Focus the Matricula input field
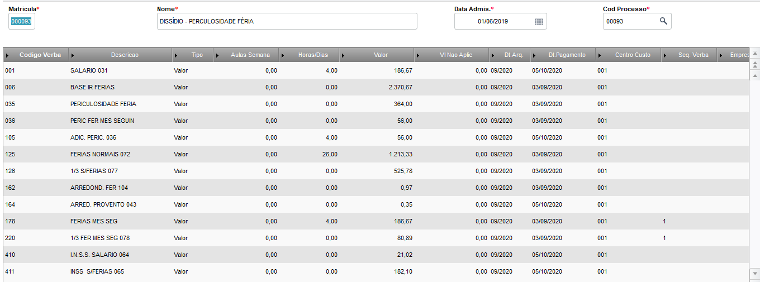The width and height of the screenshot is (760, 282). coord(22,21)
